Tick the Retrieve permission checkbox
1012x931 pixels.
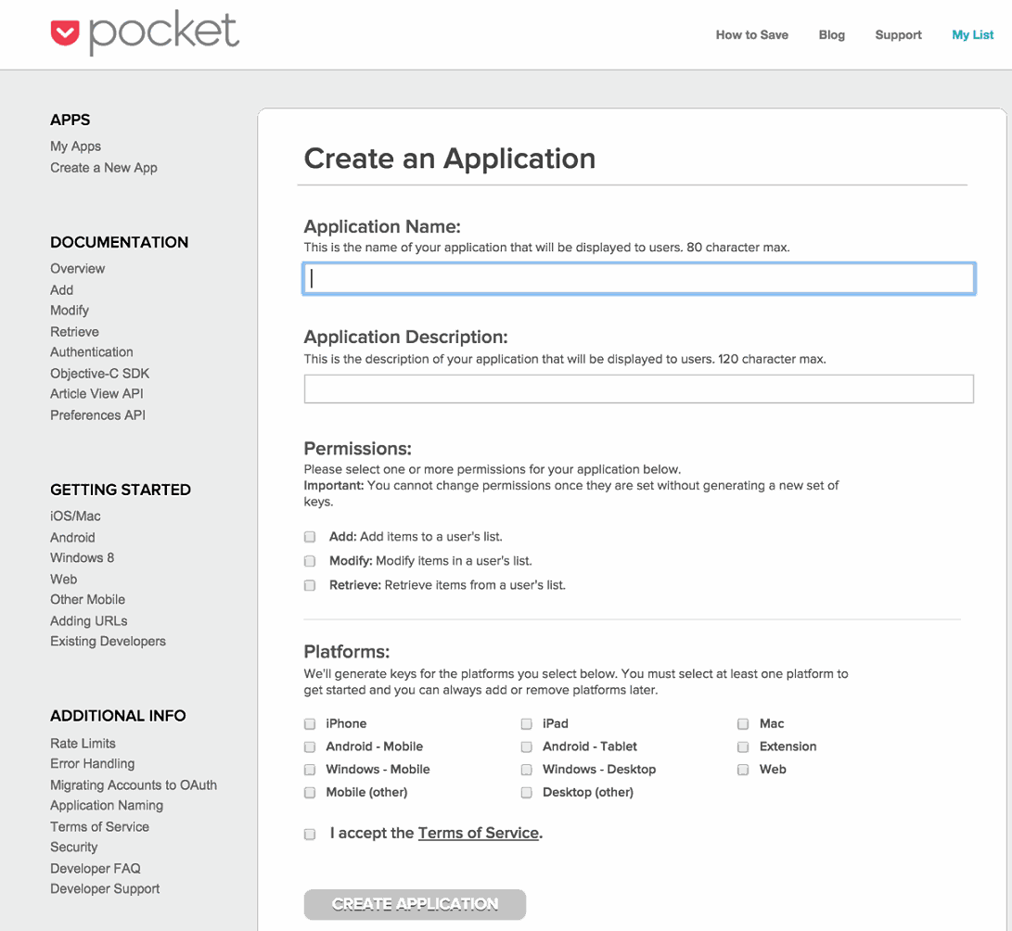click(310, 585)
